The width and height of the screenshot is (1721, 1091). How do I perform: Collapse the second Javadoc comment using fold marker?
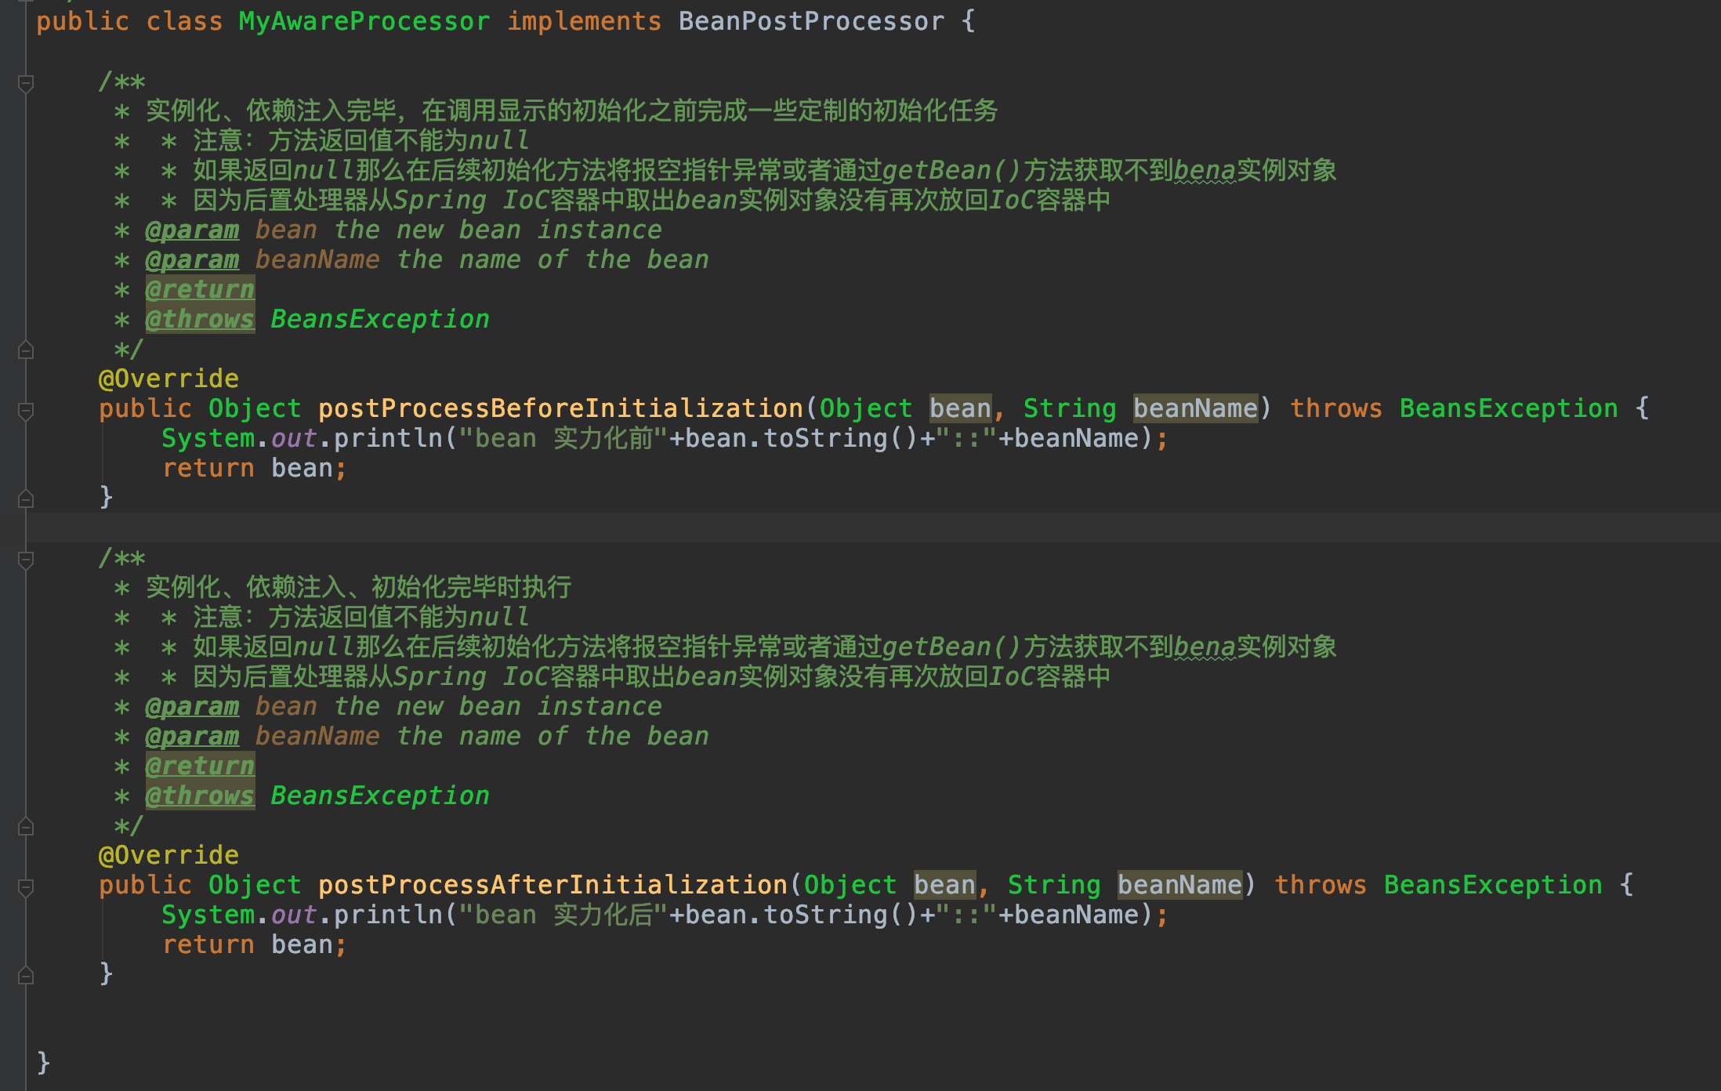(25, 559)
